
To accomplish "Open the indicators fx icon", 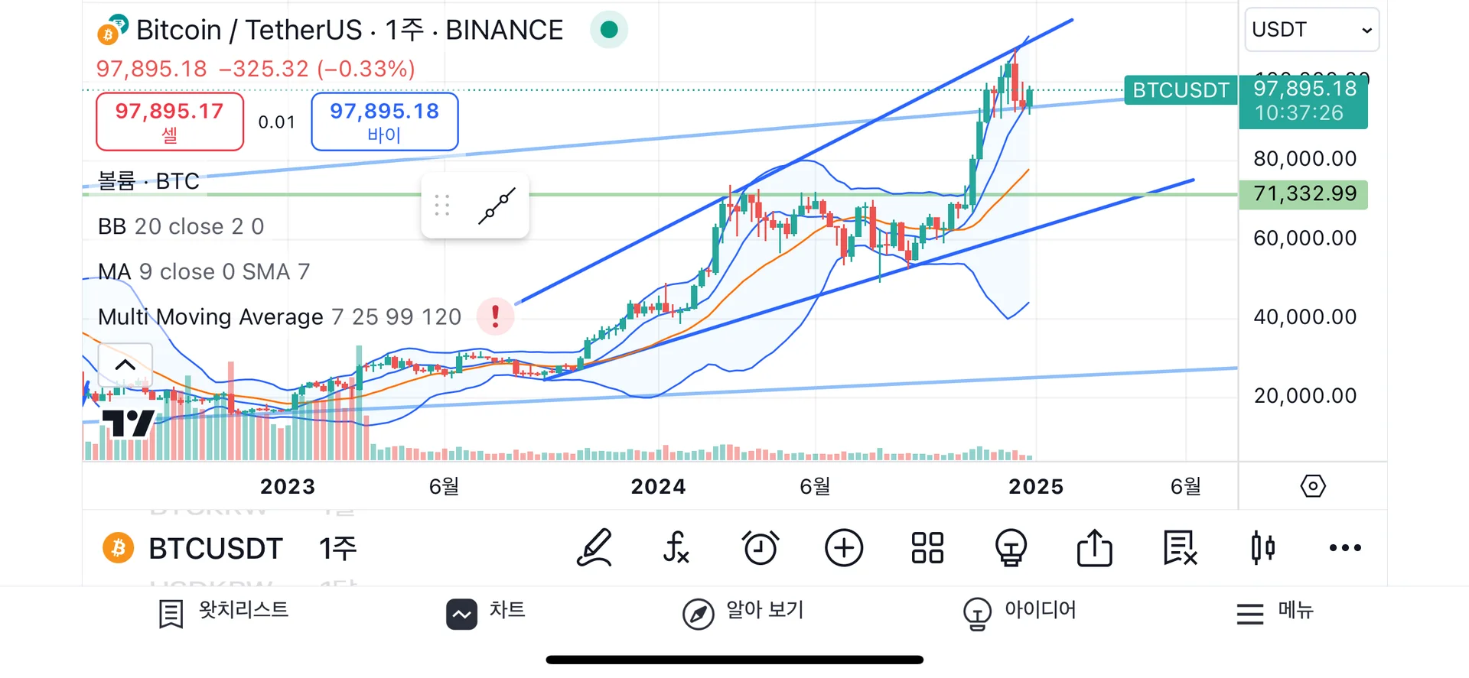I will click(676, 548).
